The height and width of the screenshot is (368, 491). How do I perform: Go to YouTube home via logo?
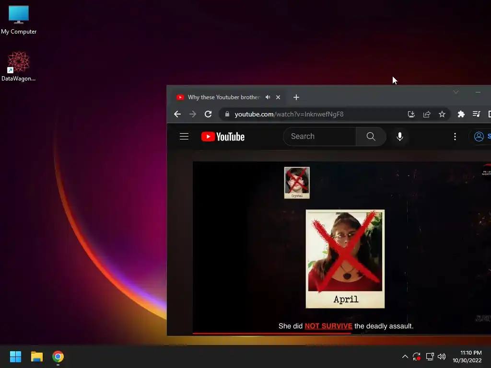pyautogui.click(x=223, y=137)
